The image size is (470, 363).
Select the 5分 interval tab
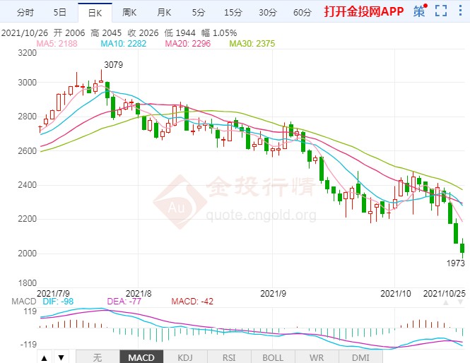(199, 13)
